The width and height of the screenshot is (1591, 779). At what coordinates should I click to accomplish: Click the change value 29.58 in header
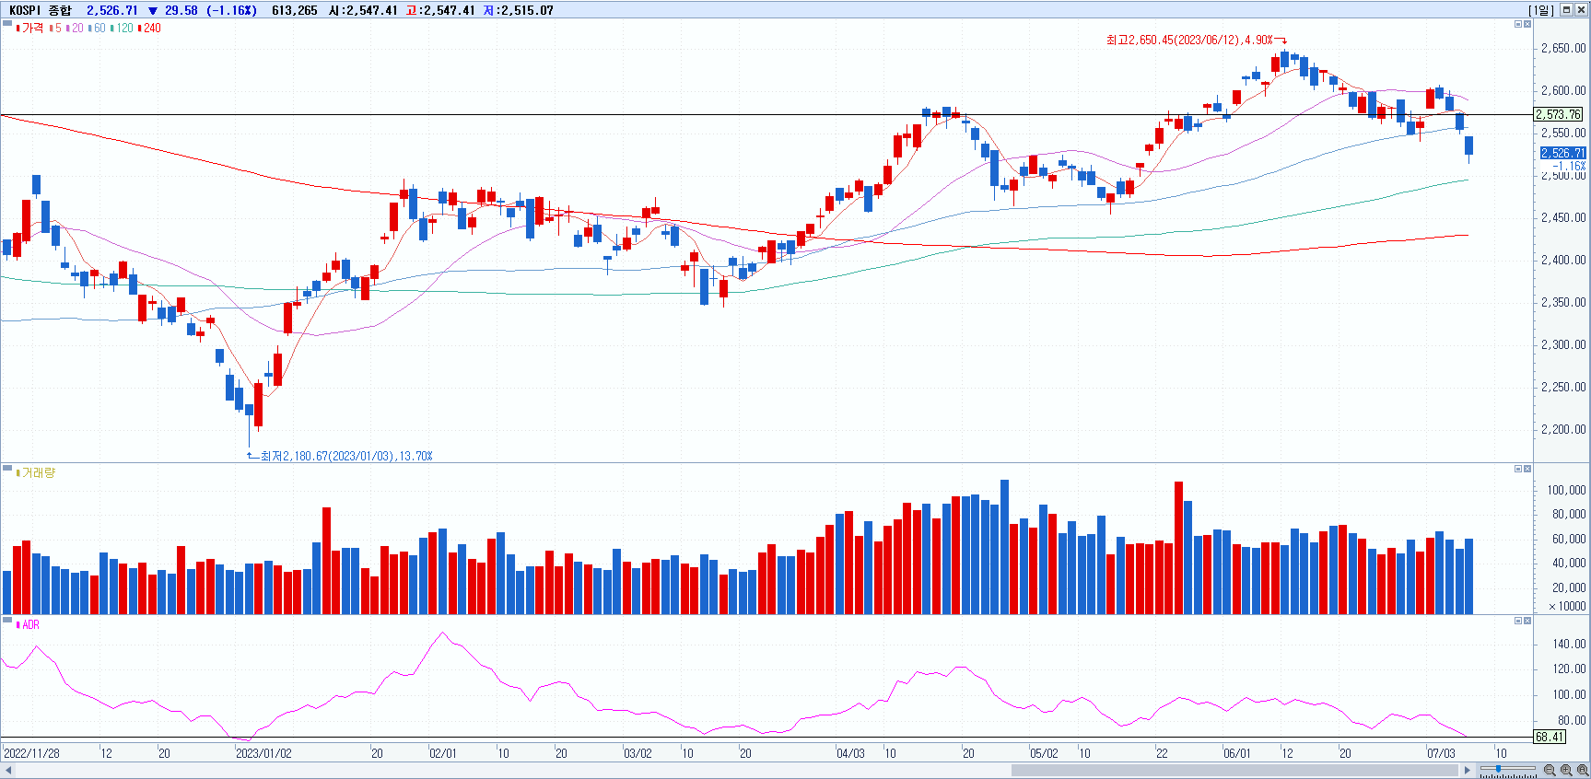point(181,10)
